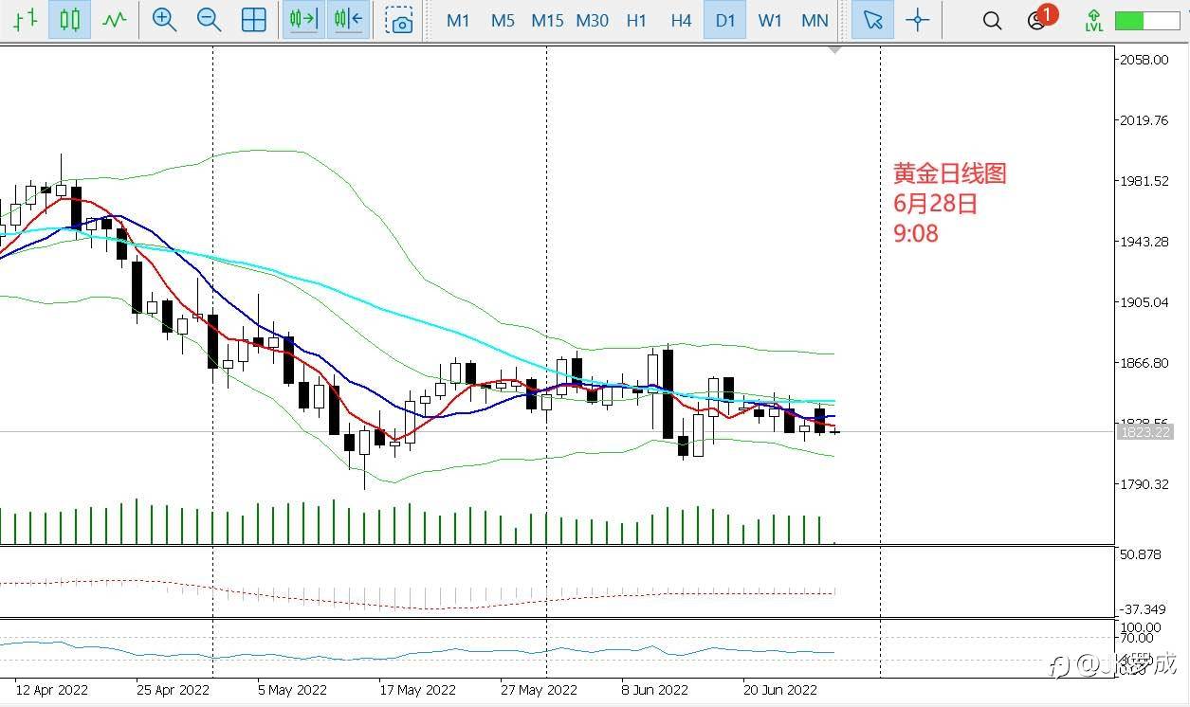
Task: Toggle auto-scroll chart to latest bar
Action: (303, 20)
